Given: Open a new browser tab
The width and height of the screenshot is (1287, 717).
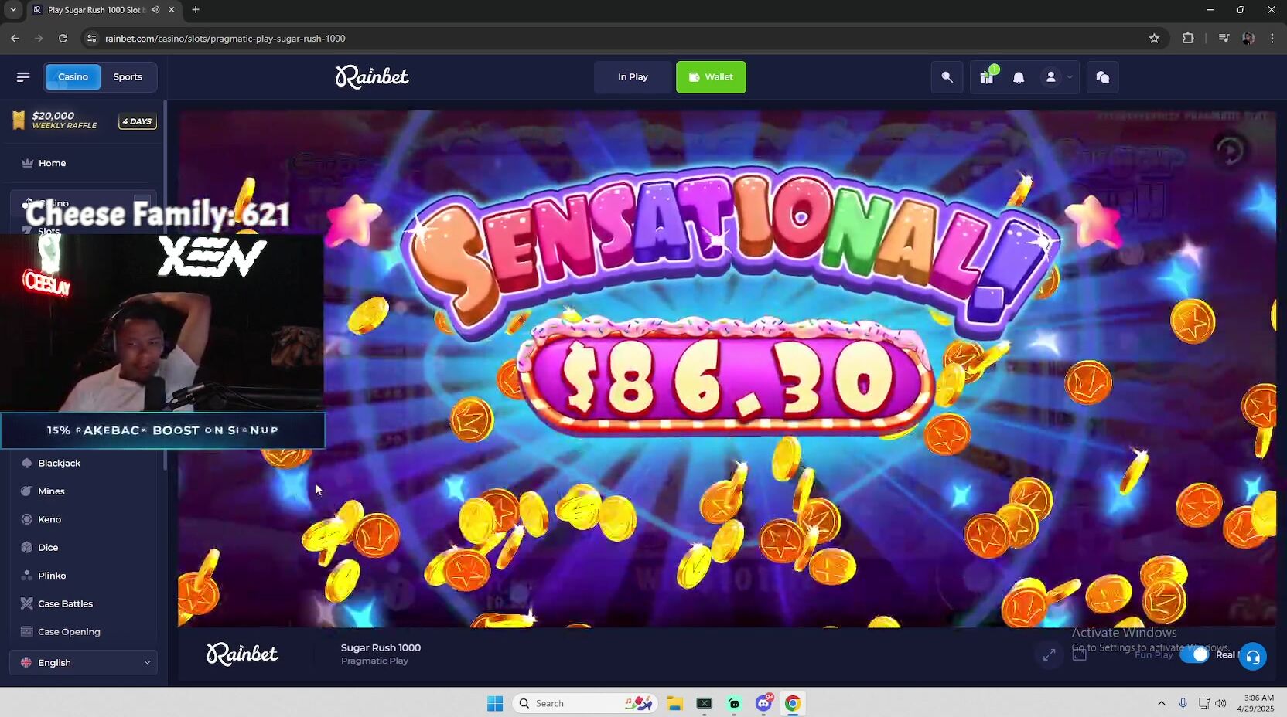Looking at the screenshot, I should tap(196, 10).
